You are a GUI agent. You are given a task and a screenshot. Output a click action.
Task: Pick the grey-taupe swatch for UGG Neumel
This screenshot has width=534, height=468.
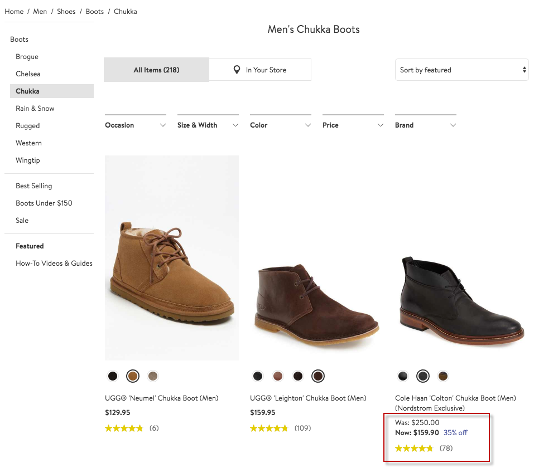click(153, 376)
